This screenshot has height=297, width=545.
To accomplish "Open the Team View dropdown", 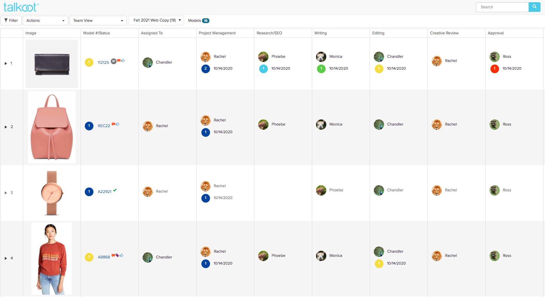I will [98, 21].
